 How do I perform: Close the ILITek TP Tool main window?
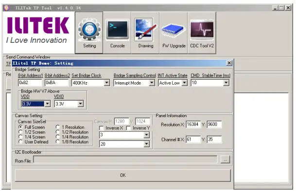[x=288, y=8]
